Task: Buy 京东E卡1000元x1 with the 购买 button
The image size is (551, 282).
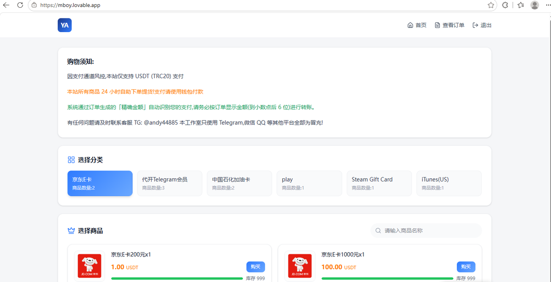Action: [x=466, y=267]
